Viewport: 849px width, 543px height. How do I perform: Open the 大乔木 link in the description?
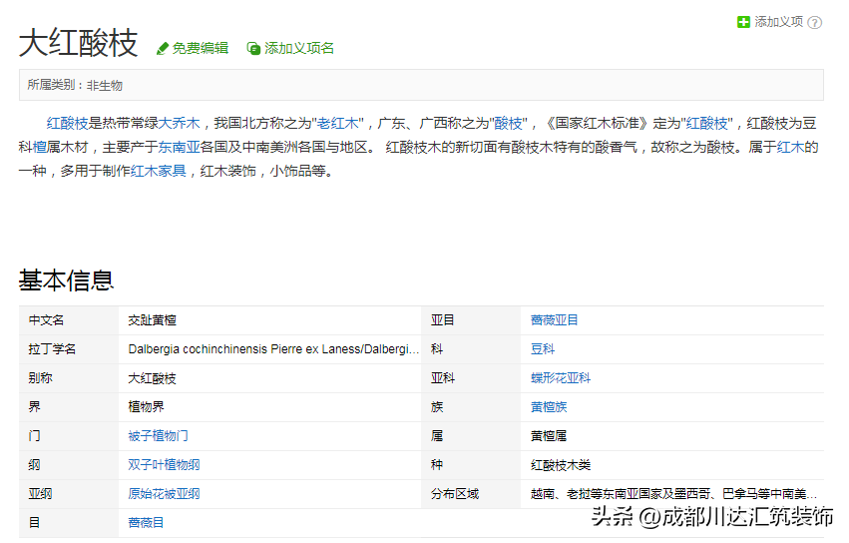click(180, 123)
